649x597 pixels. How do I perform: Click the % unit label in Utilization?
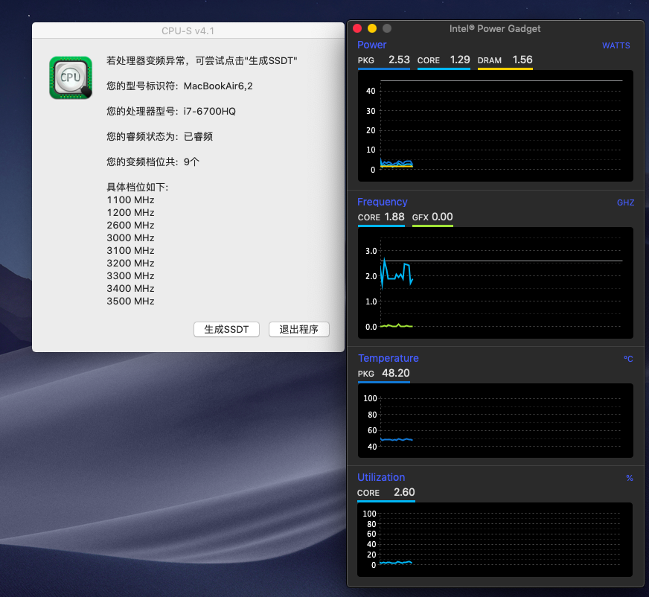click(630, 478)
